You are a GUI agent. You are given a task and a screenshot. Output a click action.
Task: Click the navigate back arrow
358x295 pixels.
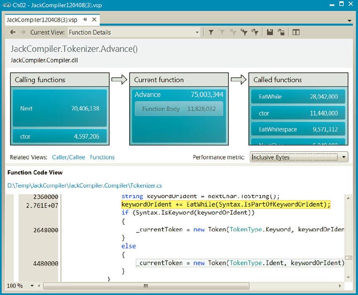13,32
